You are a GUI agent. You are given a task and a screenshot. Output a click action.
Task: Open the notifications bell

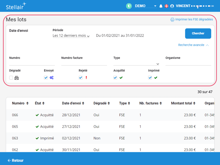coord(161,6)
